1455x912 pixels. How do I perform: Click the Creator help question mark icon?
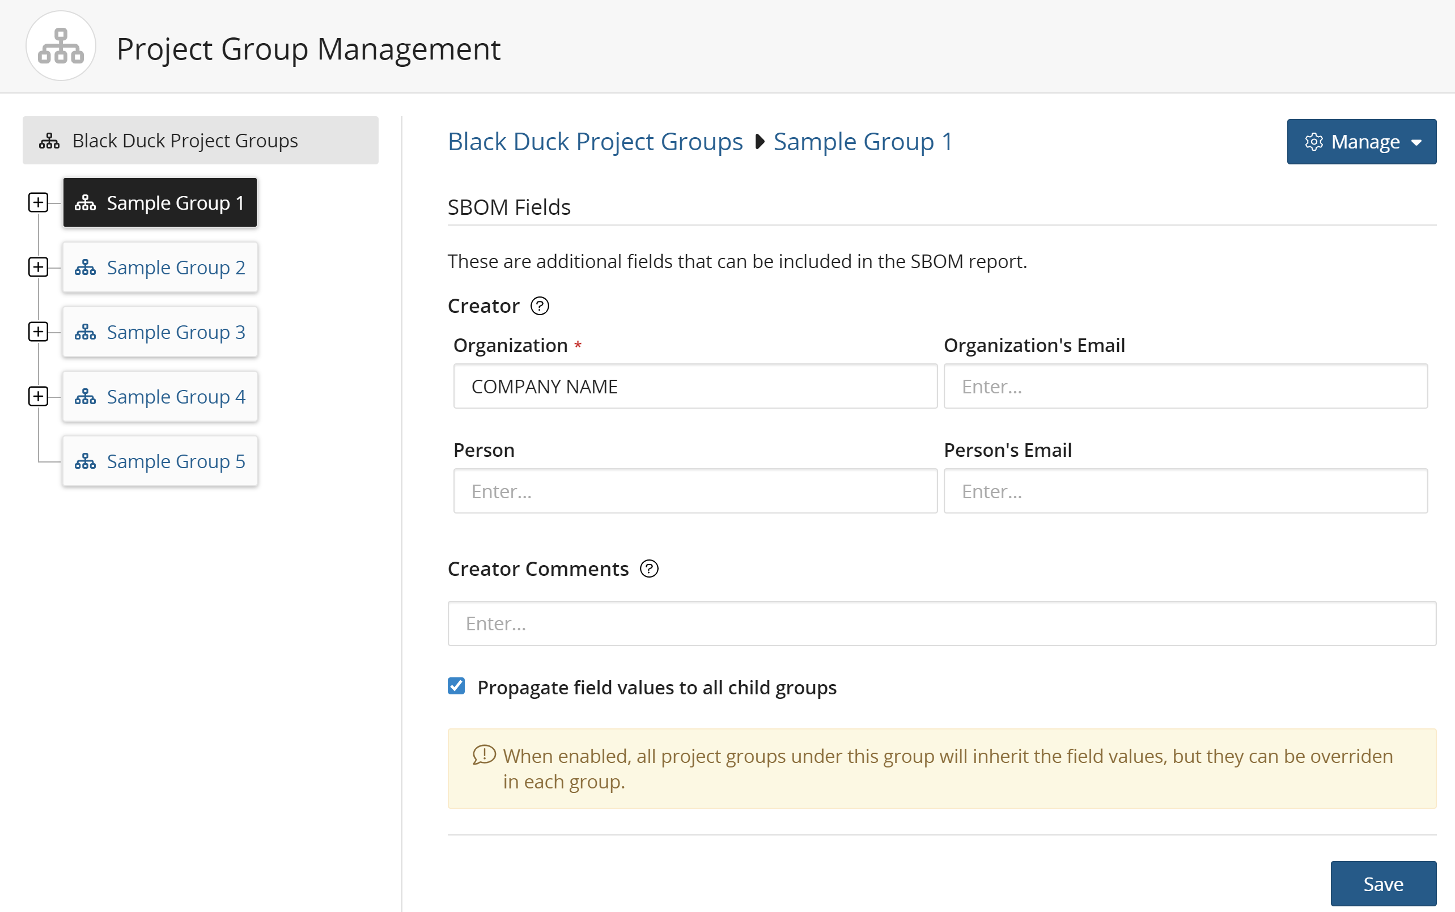539,307
